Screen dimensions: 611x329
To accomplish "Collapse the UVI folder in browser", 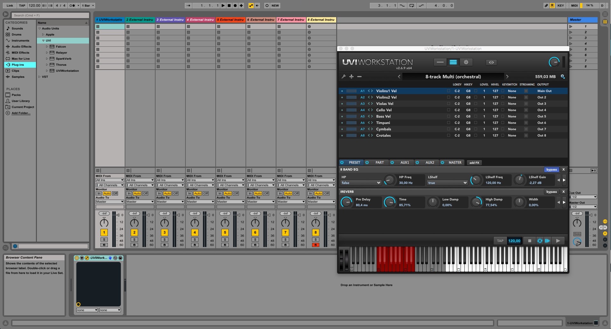I will click(43, 41).
